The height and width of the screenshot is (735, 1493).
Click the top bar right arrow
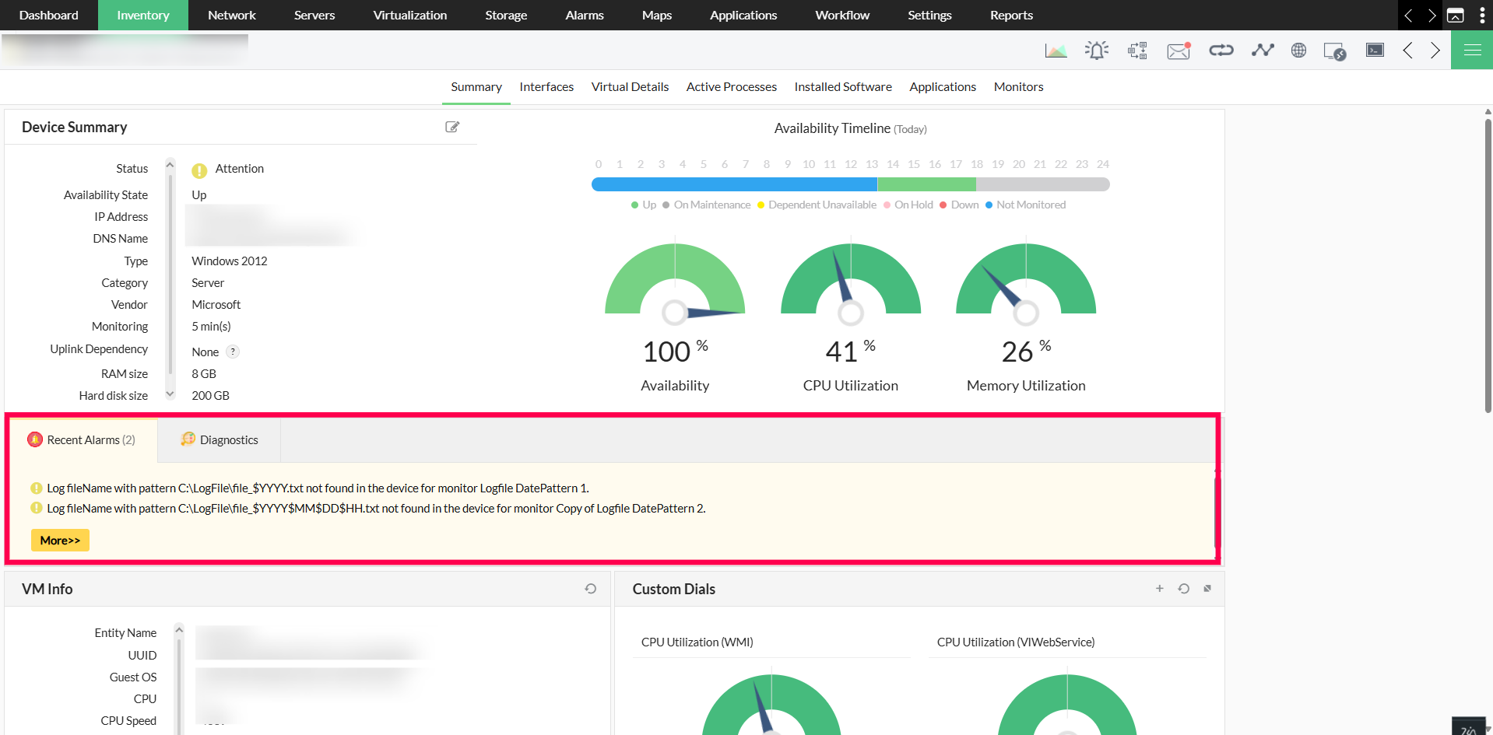[x=1431, y=16]
